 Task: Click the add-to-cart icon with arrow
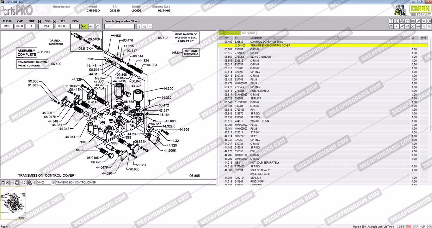[407, 26]
